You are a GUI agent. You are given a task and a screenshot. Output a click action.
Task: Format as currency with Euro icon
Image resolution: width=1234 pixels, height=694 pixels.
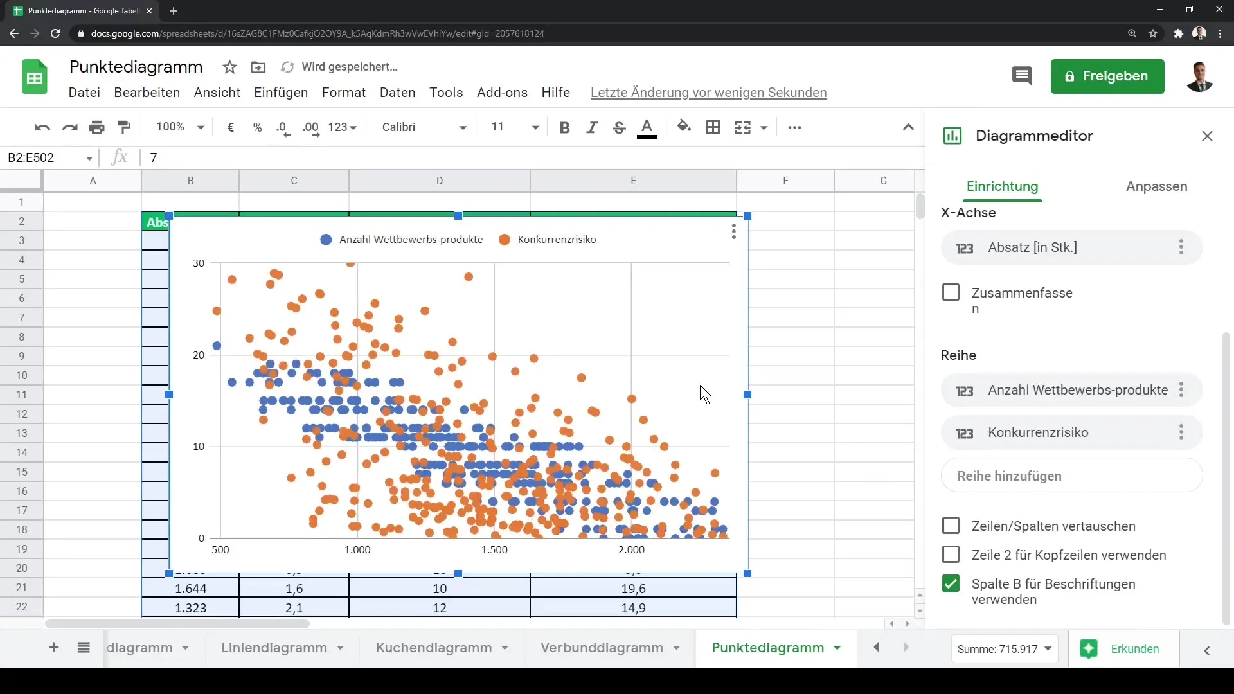point(231,127)
